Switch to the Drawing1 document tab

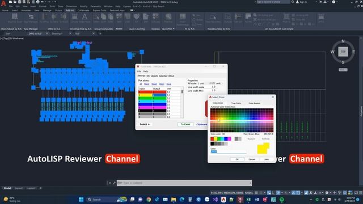click(x=57, y=34)
